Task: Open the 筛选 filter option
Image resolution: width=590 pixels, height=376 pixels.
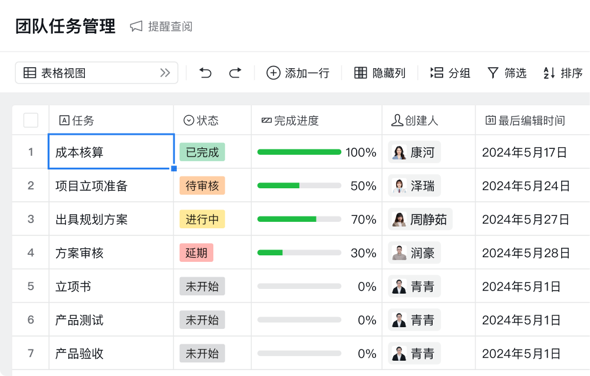Action: click(x=506, y=72)
